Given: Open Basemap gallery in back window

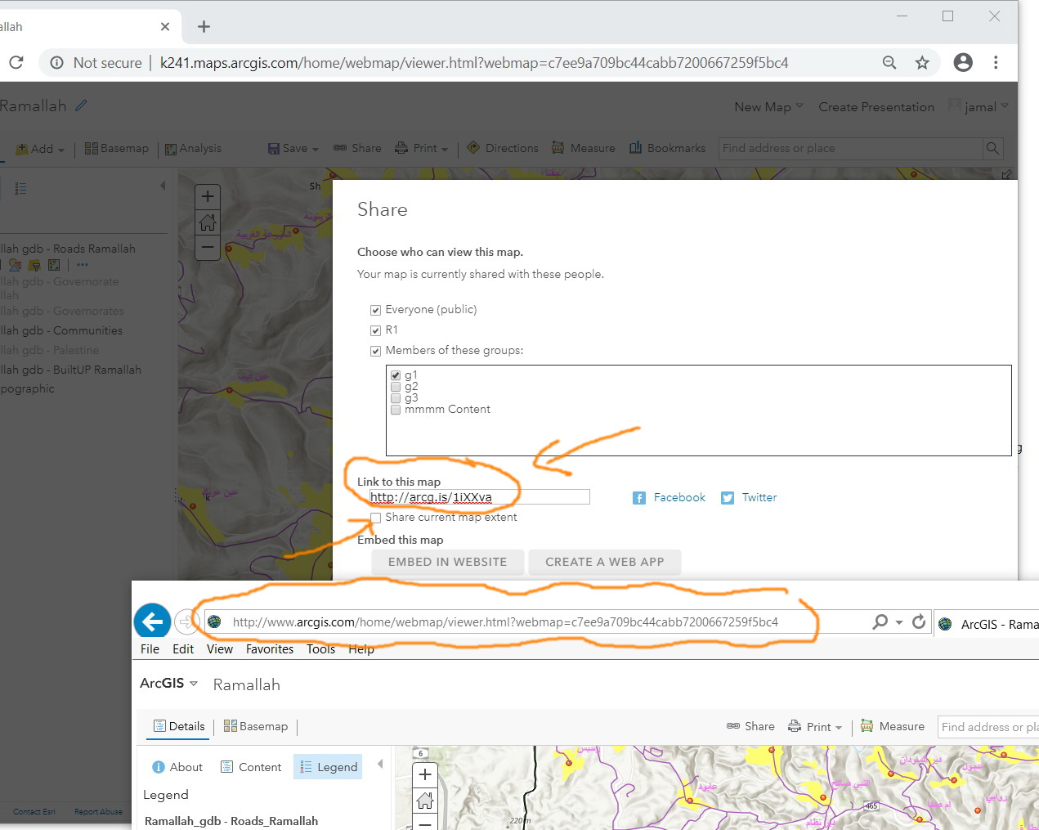Looking at the screenshot, I should click(117, 149).
